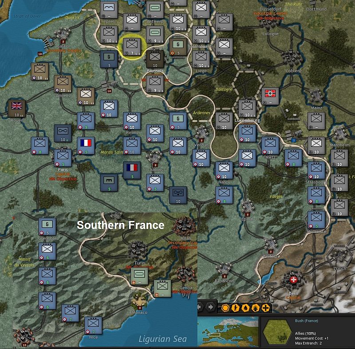Click the Besancon town icon

click(x=224, y=269)
